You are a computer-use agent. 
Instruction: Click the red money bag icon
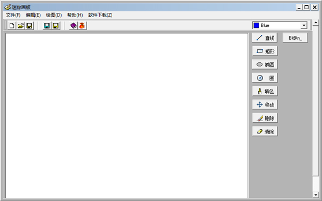click(82, 26)
